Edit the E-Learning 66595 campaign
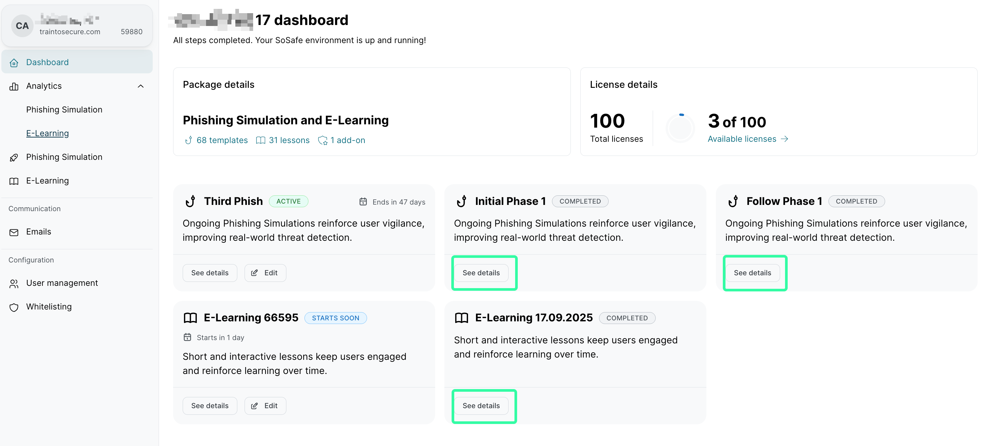This screenshot has width=998, height=446. (265, 406)
